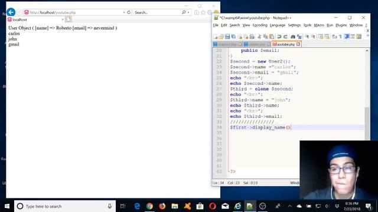Click the Save All toolbar icon
This screenshot has height=212, width=378.
pos(233,37)
